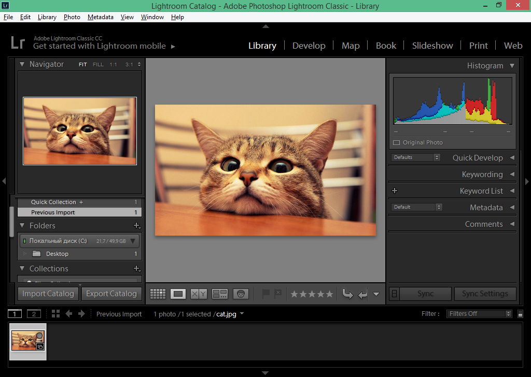The width and height of the screenshot is (531, 377).
Task: Click the Export Catalog button
Action: click(x=111, y=294)
